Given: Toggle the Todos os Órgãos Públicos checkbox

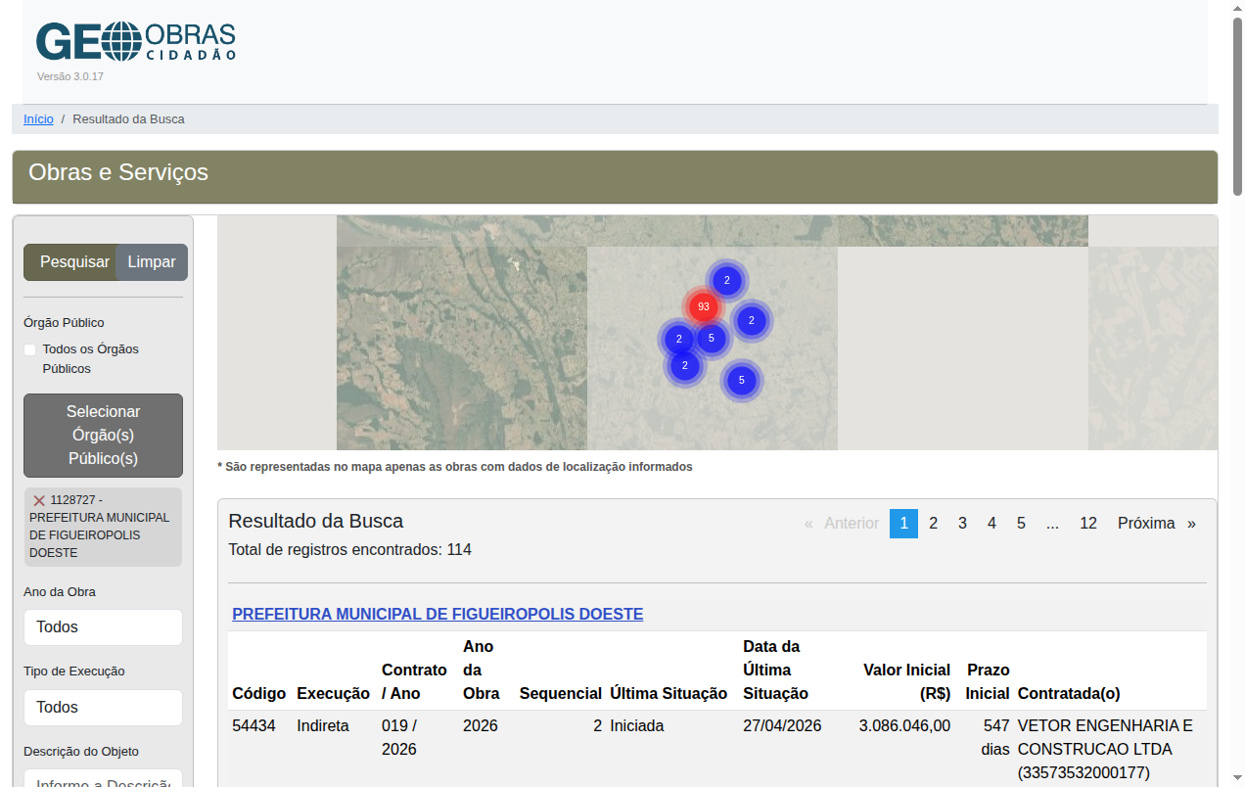Looking at the screenshot, I should pos(30,349).
